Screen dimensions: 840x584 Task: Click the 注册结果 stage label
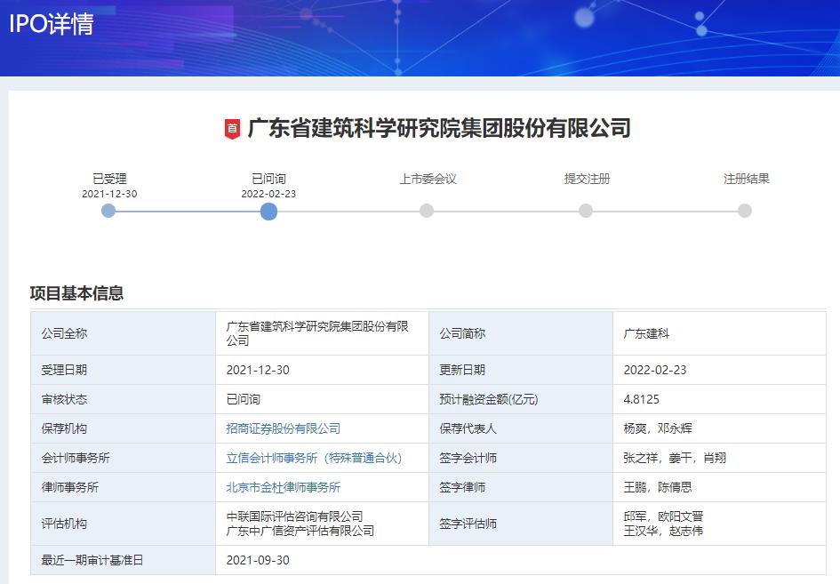tap(747, 179)
